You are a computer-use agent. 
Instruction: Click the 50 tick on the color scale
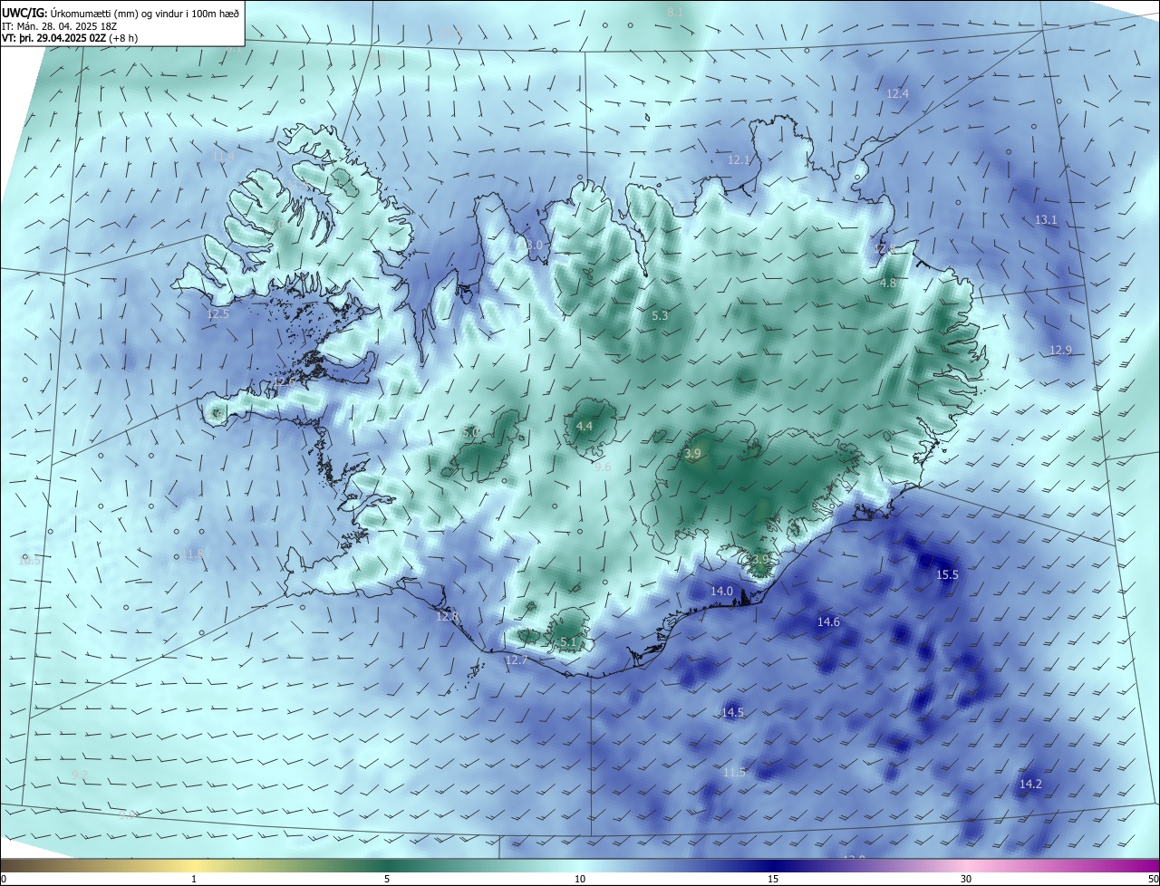coord(1153,879)
